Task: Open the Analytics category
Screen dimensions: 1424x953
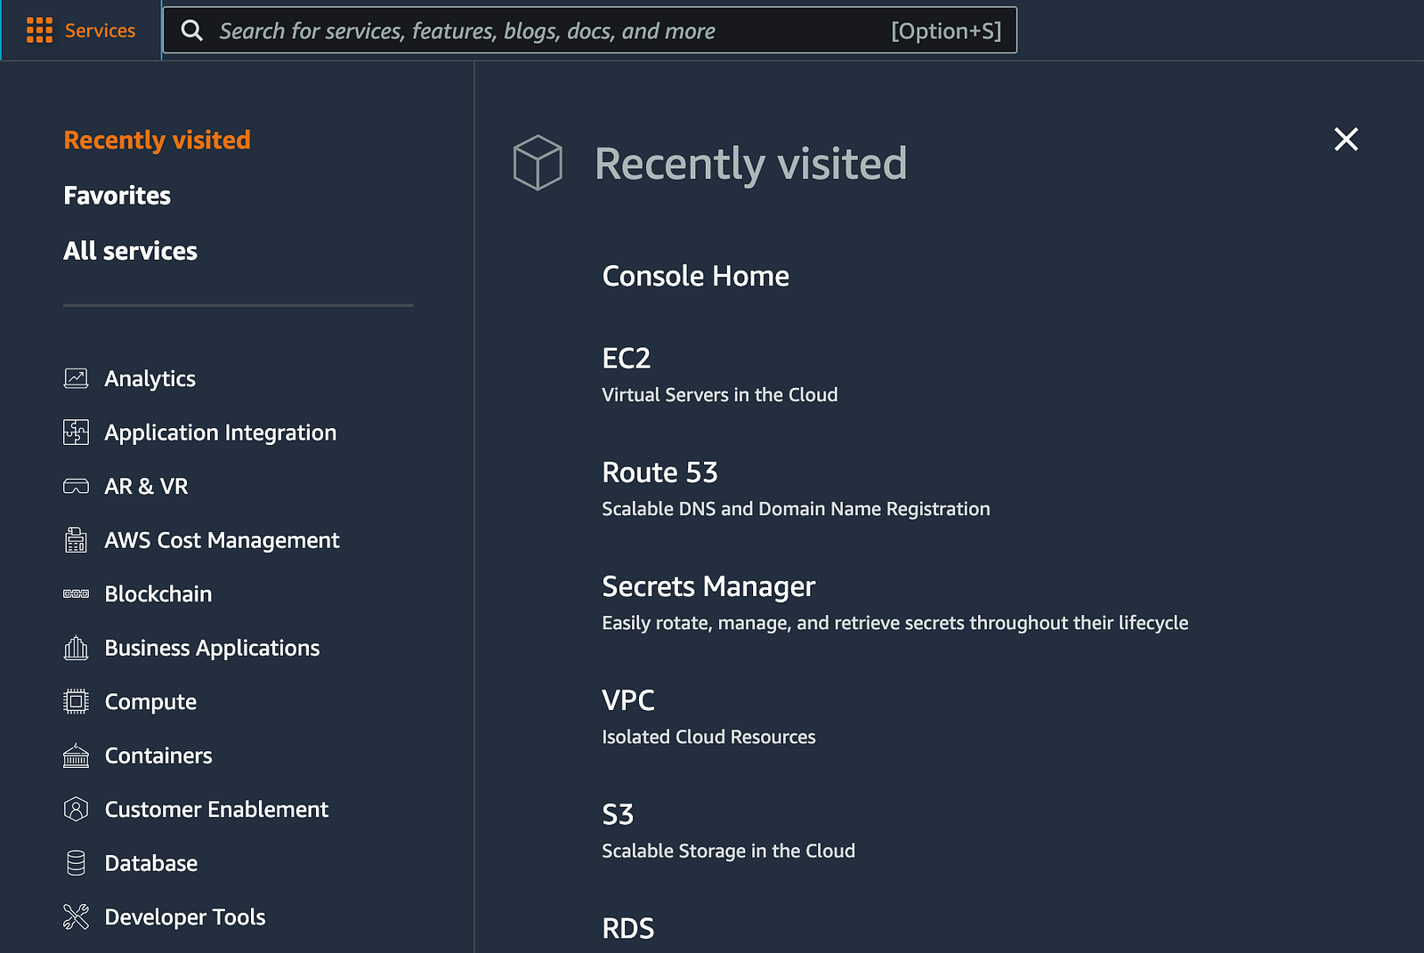Action: pos(150,379)
